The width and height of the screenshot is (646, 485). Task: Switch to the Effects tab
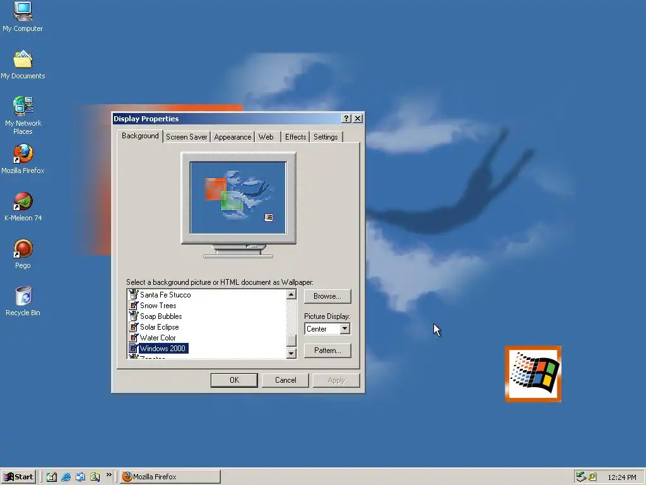(295, 137)
